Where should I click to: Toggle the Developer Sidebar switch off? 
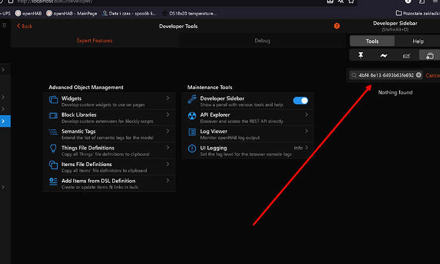coord(300,101)
